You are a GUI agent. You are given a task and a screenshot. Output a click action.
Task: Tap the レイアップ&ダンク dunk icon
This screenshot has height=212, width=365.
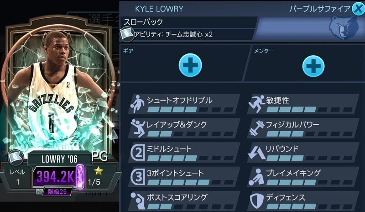tap(138, 128)
